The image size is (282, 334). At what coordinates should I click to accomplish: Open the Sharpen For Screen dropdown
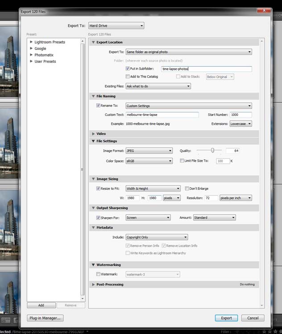coord(148,218)
